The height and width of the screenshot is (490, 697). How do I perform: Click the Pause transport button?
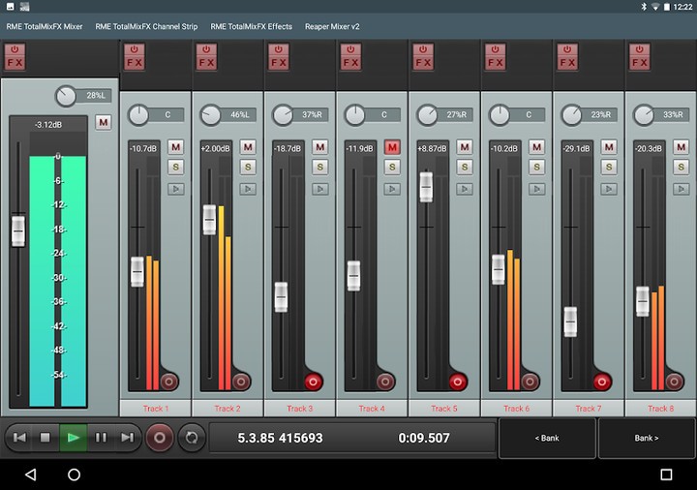pyautogui.click(x=101, y=438)
